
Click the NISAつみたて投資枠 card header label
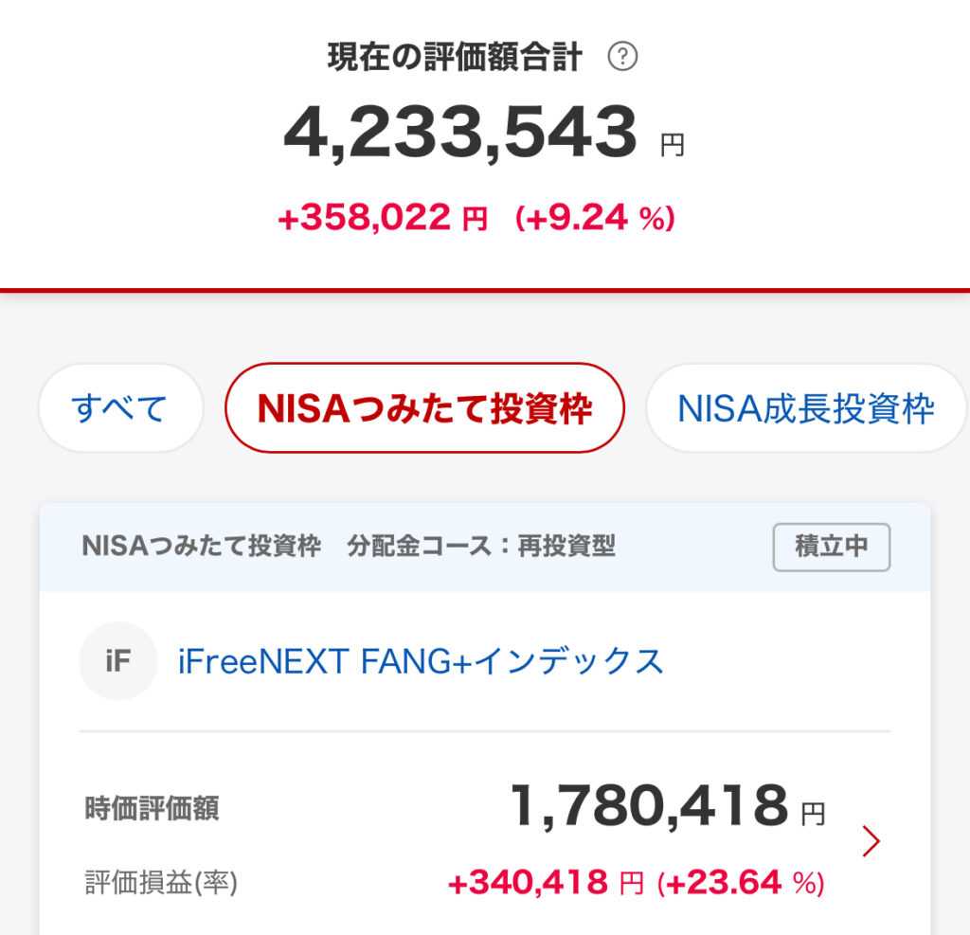tap(202, 547)
